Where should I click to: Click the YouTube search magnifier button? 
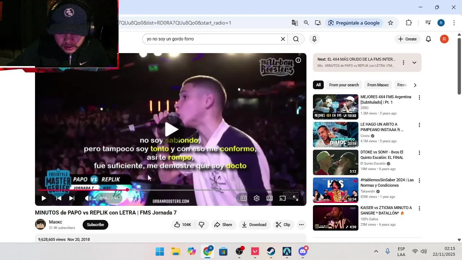click(x=296, y=39)
